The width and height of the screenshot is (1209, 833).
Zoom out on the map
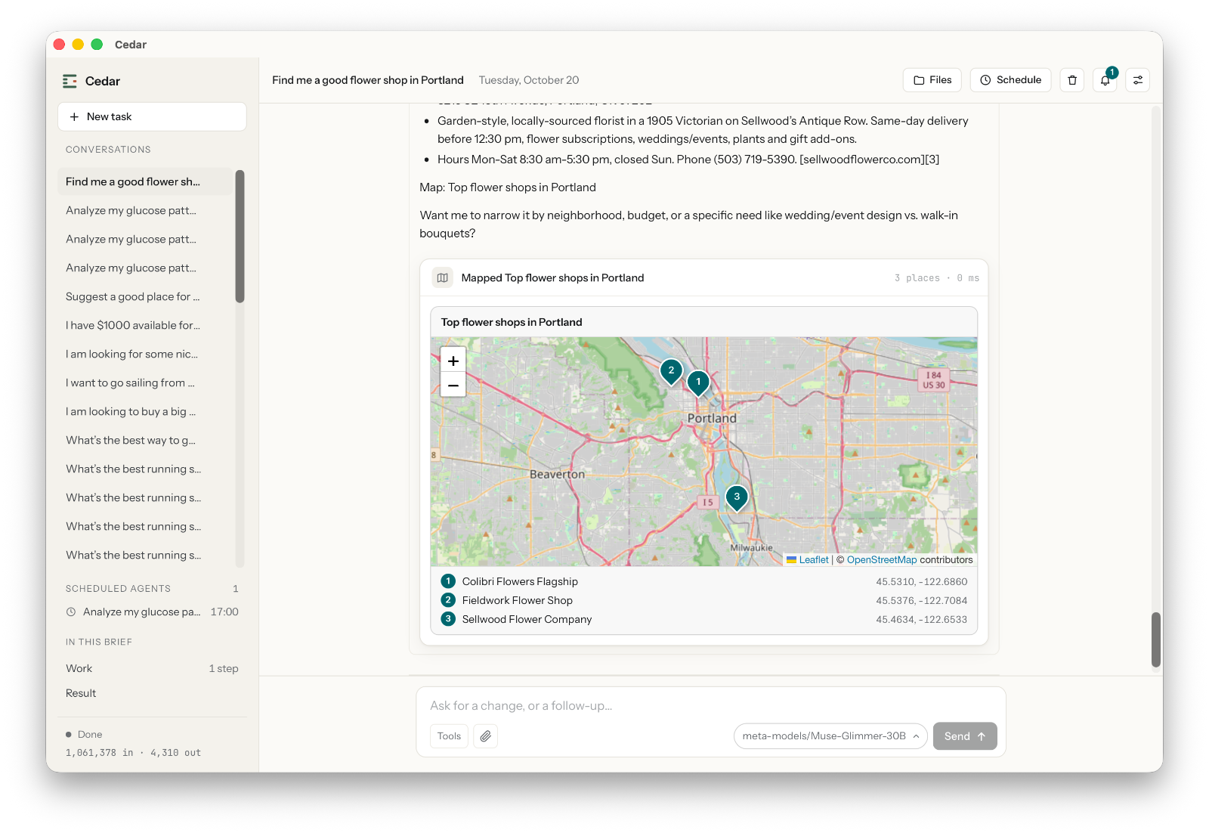(453, 385)
